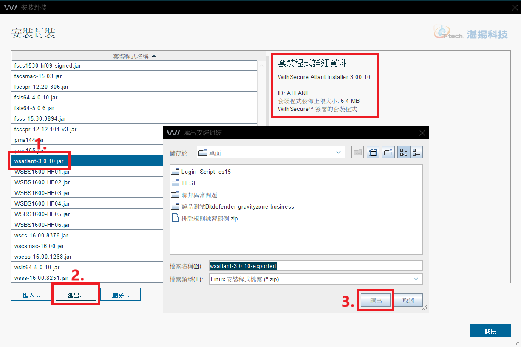Select the 聯邦異常問題 folder
The height and width of the screenshot is (347, 521).
194,195
